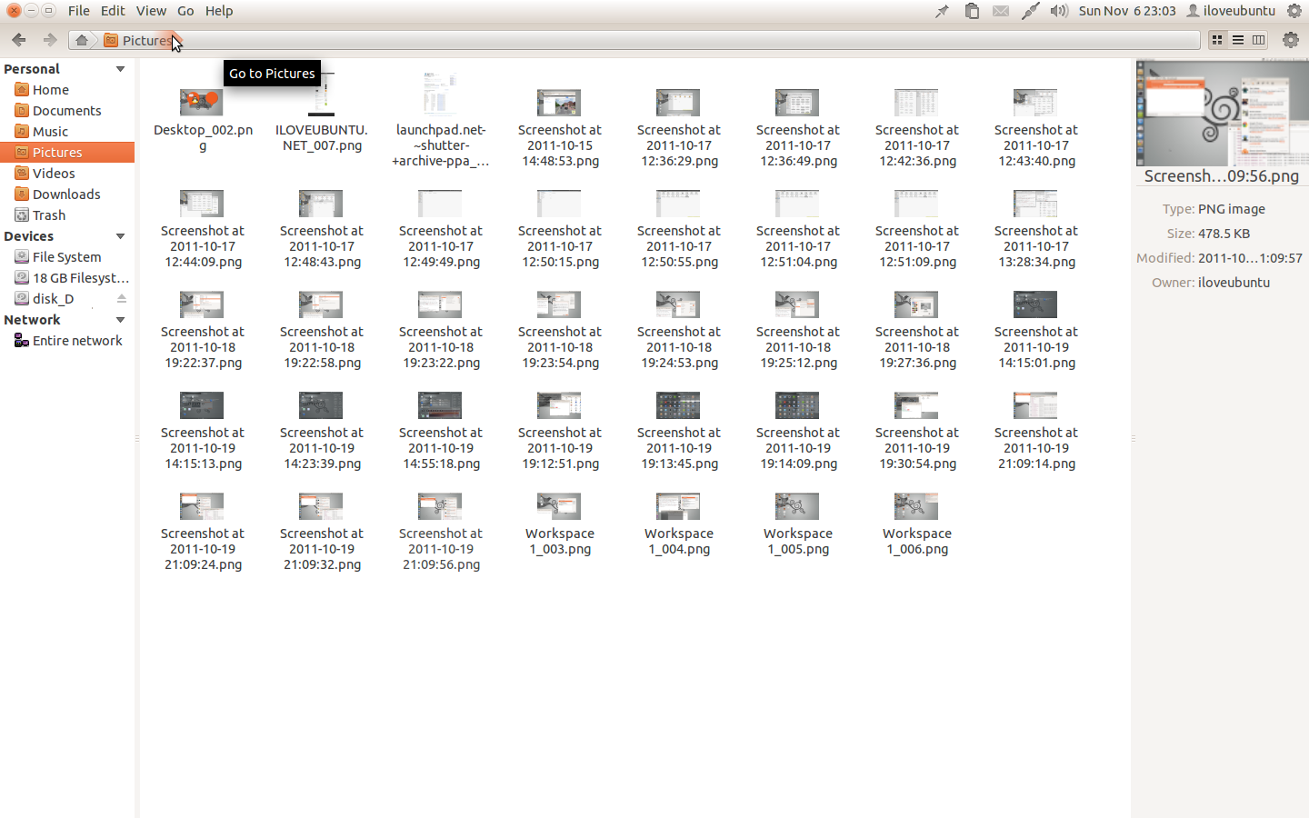
Task: Eject disk_D with the eject icon
Action: 122,299
